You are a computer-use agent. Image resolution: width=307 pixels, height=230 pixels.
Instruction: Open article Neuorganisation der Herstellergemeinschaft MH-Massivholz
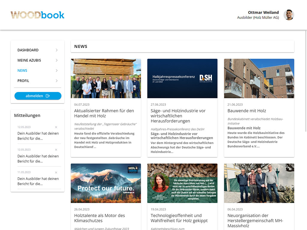tap(255, 221)
